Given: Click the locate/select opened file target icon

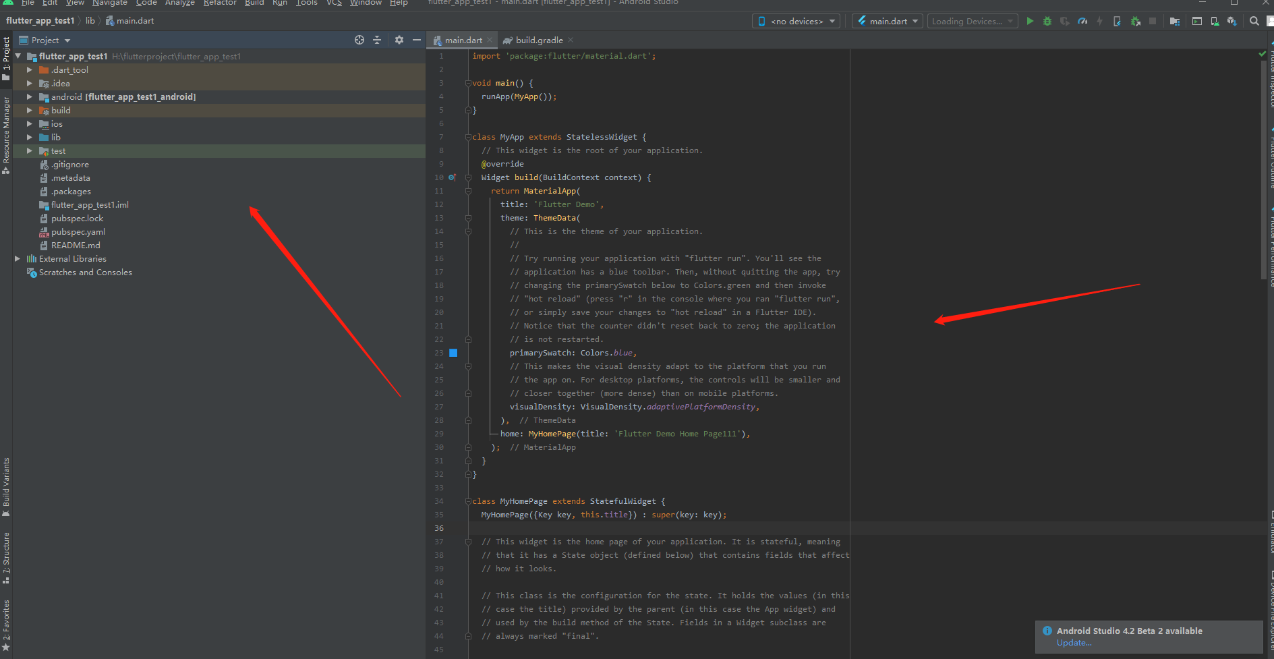Looking at the screenshot, I should point(359,40).
